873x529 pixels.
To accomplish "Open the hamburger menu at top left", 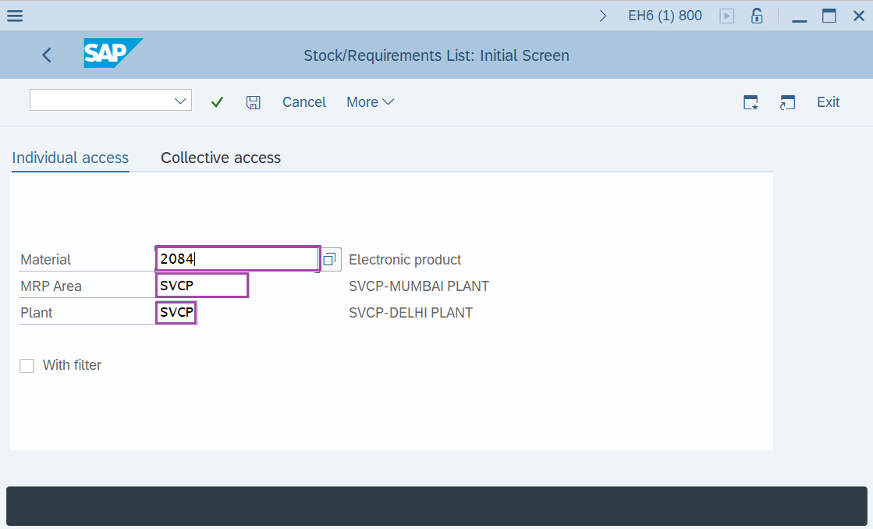I will click(15, 15).
